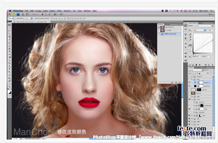Viewport: 218px width, 143px height.
Task: Select the Brush tool
Action: tap(9, 46)
